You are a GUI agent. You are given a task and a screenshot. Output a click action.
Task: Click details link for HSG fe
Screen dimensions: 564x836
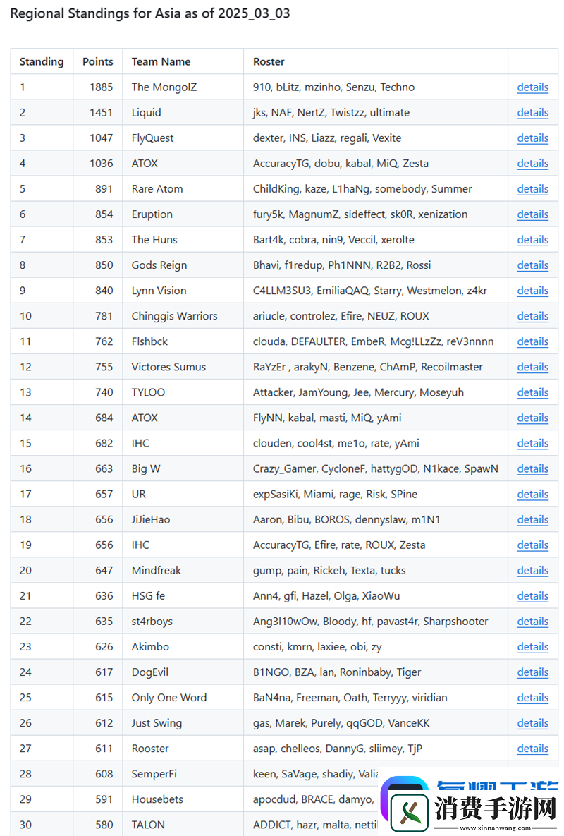532,596
